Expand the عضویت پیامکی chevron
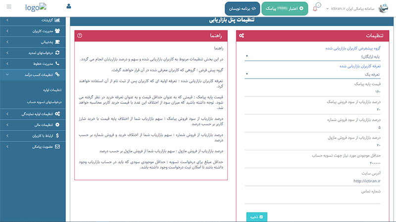Screen dimensions: 396x222 [7, 146]
